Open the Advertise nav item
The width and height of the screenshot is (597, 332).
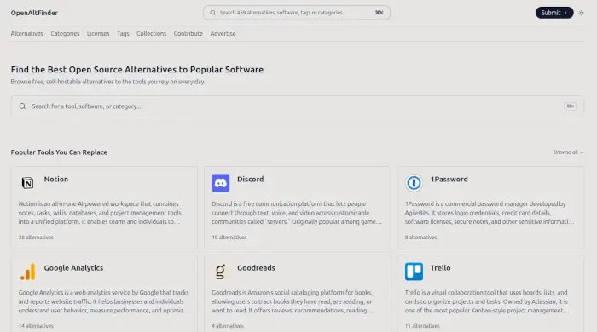(x=223, y=33)
